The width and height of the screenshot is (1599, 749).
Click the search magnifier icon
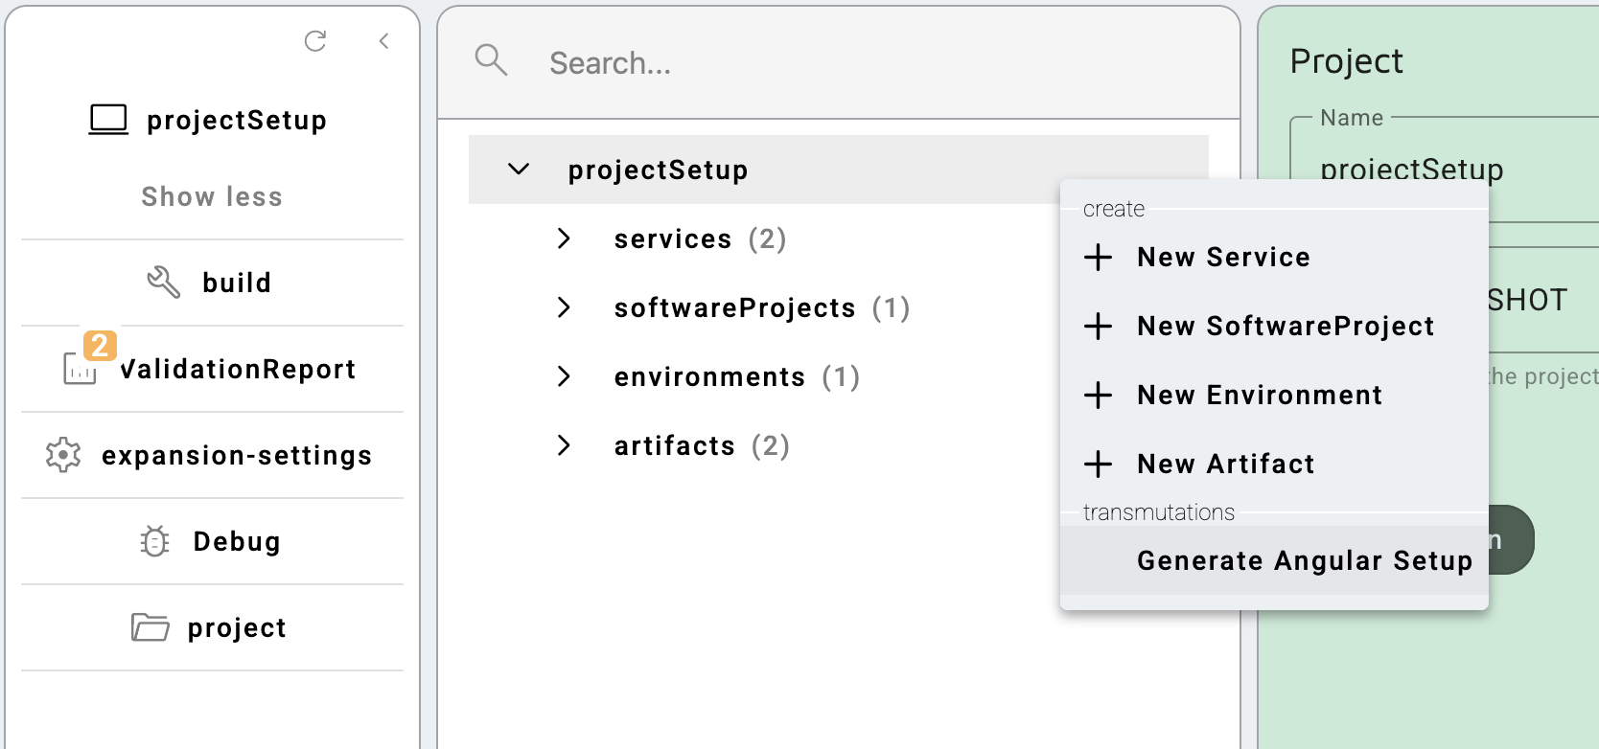[x=491, y=60]
